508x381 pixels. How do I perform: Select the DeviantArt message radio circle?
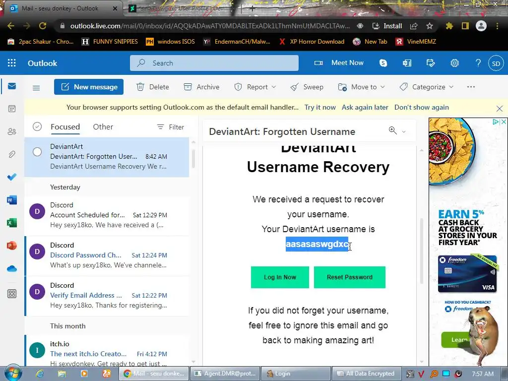tap(37, 152)
